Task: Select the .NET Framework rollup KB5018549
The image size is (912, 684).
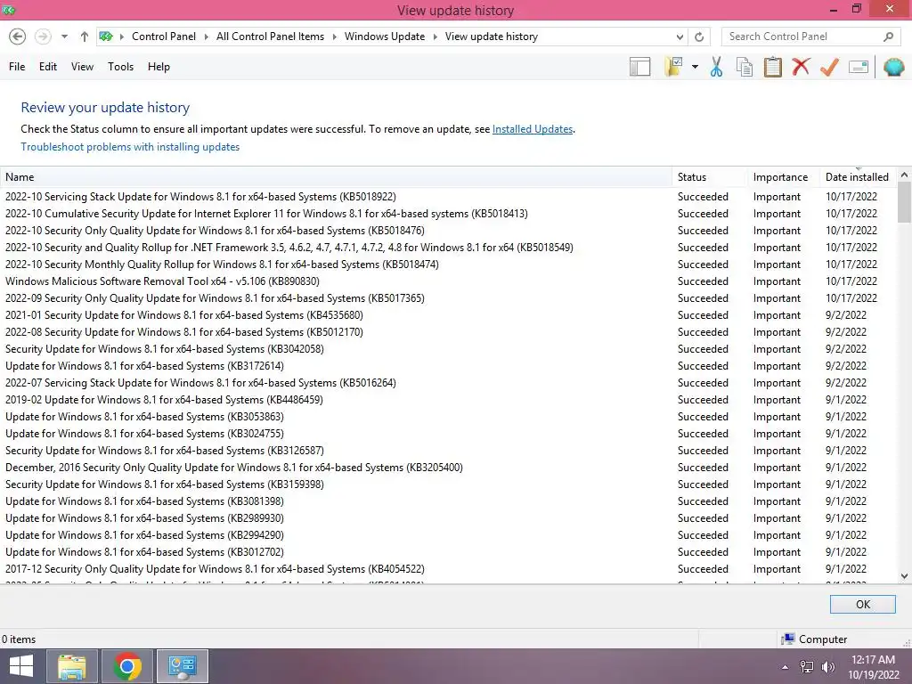Action: point(449,248)
